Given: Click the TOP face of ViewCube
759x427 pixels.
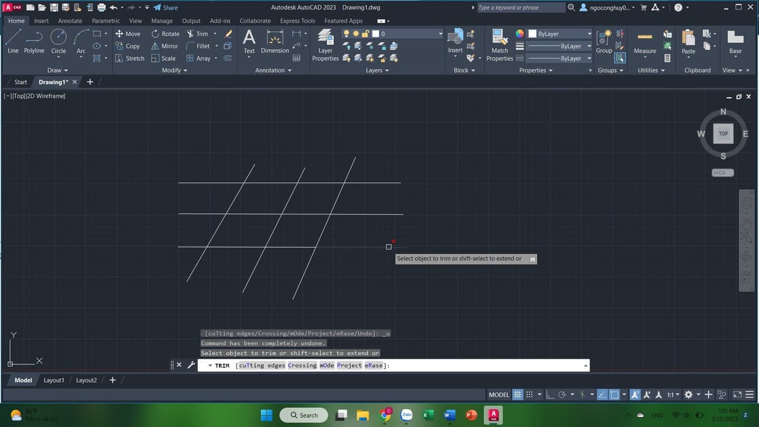Looking at the screenshot, I should click(724, 134).
